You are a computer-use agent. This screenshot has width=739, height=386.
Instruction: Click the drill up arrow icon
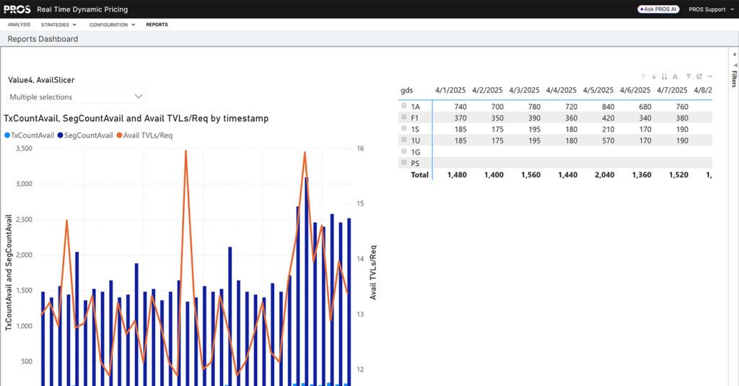pos(643,76)
